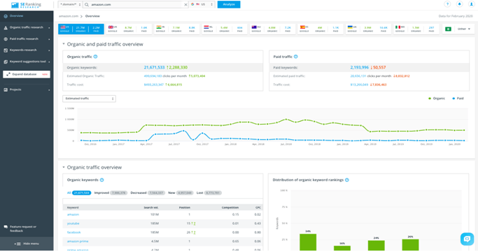
Task: Click the Organic traffic info icon
Action: coord(95,57)
